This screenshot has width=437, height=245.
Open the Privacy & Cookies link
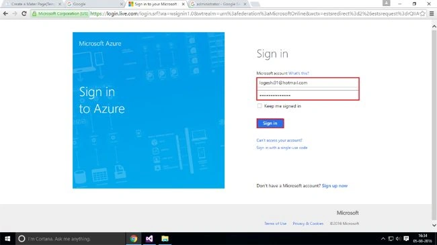click(308, 224)
